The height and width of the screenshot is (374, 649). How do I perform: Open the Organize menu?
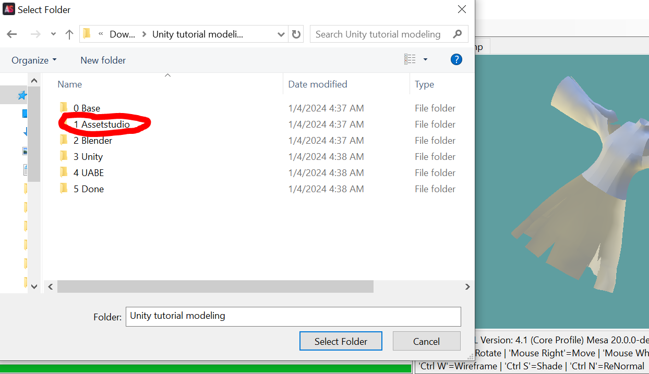pos(34,60)
